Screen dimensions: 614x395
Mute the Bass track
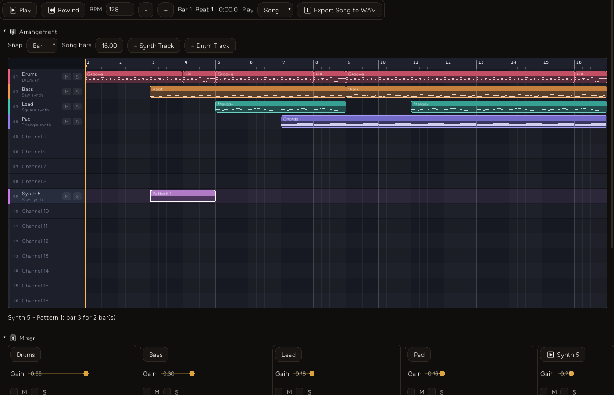click(67, 92)
